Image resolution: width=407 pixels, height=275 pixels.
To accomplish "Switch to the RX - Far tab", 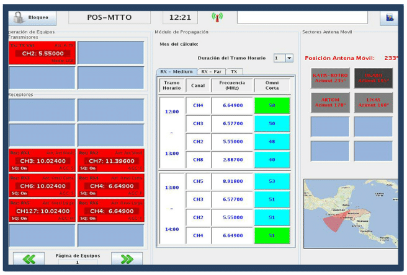I will pos(212,72).
